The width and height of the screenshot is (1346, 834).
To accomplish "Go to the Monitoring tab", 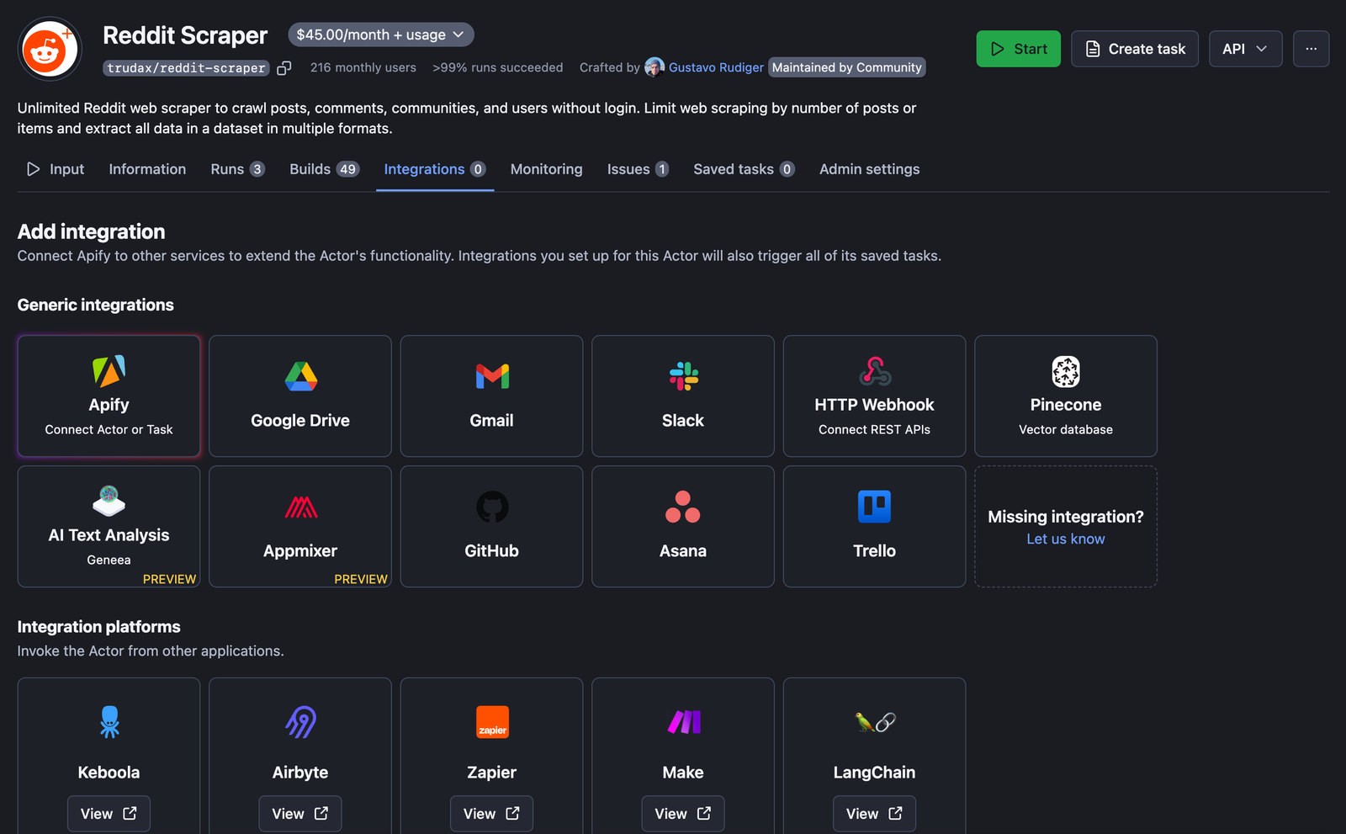I will [x=546, y=169].
